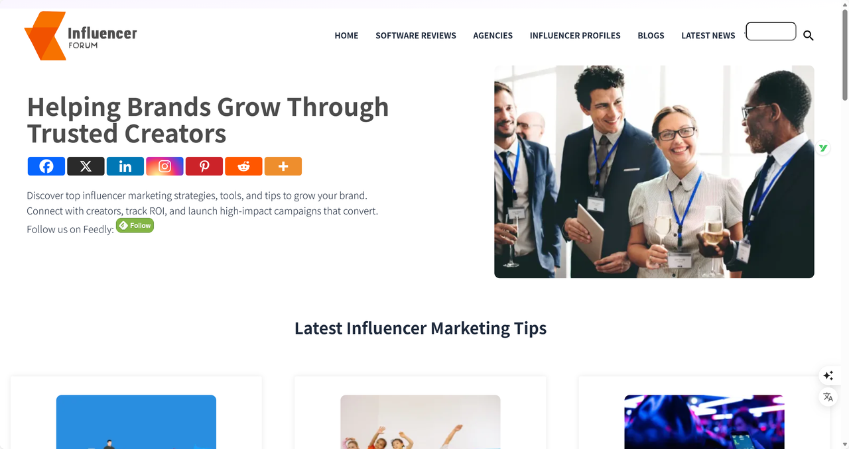Click the green floating extension icon
This screenshot has width=849, height=449.
(x=823, y=148)
